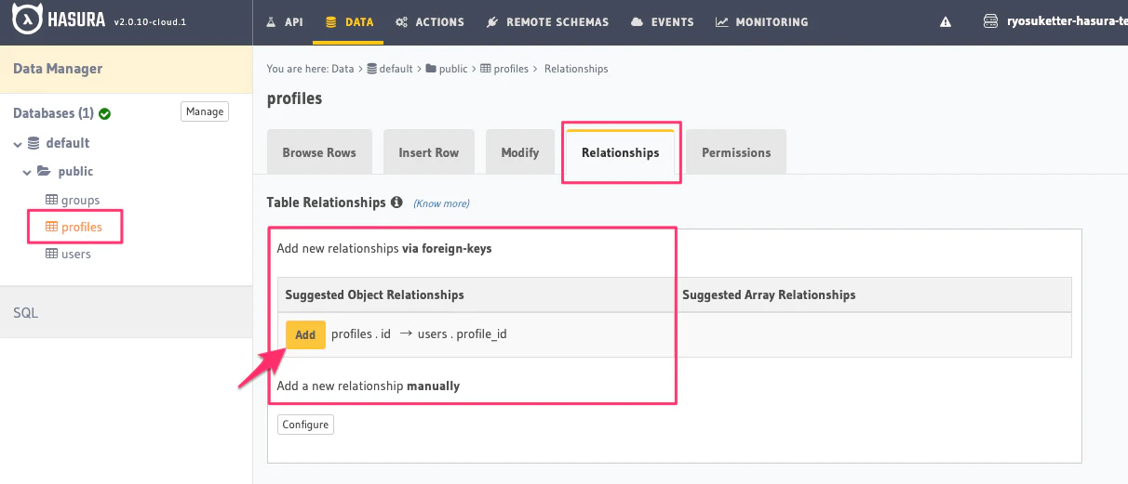Click the Table Relationships info icon
The width and height of the screenshot is (1128, 484).
[396, 202]
